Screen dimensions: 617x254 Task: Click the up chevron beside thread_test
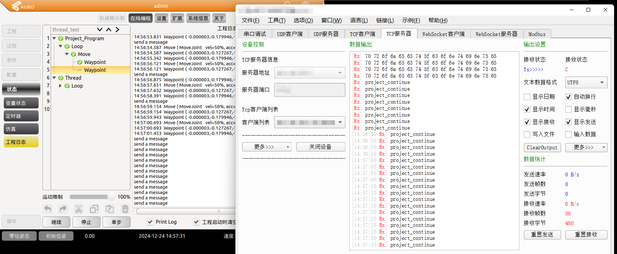pos(108,30)
